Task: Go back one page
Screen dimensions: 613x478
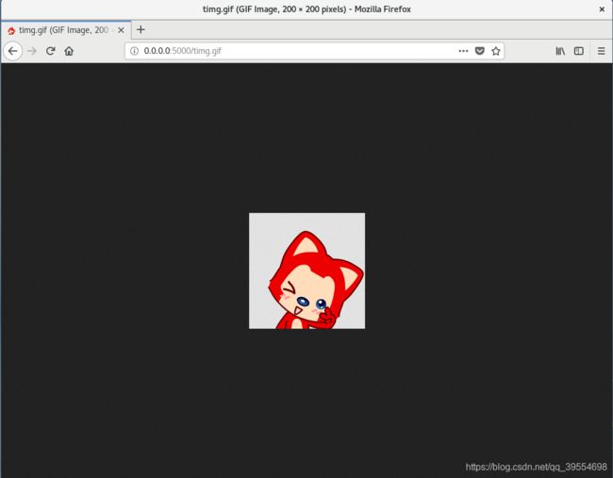Action: [13, 51]
